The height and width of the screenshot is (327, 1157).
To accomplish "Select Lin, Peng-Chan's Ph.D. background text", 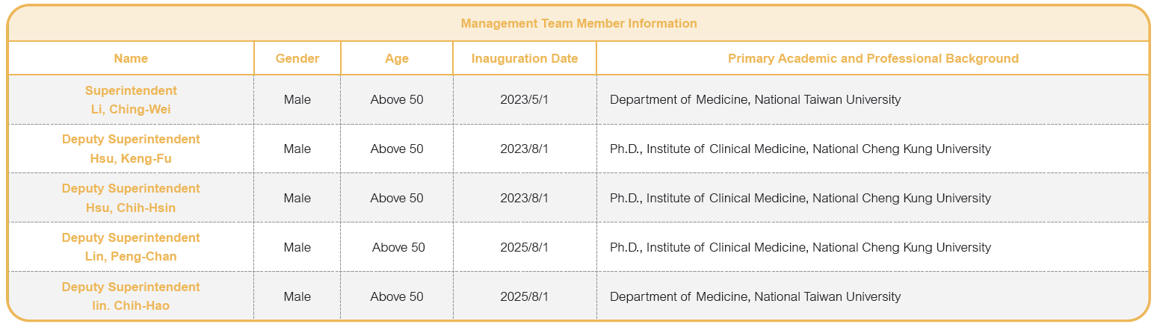I will [x=800, y=247].
